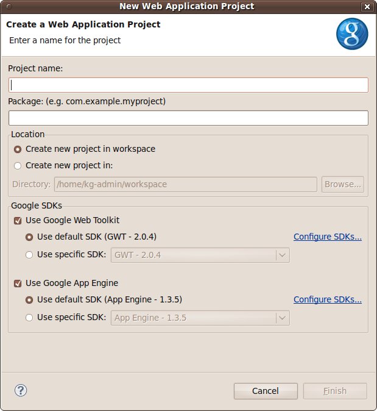377x411 pixels.
Task: Click the help question mark icon
Action: click(21, 390)
